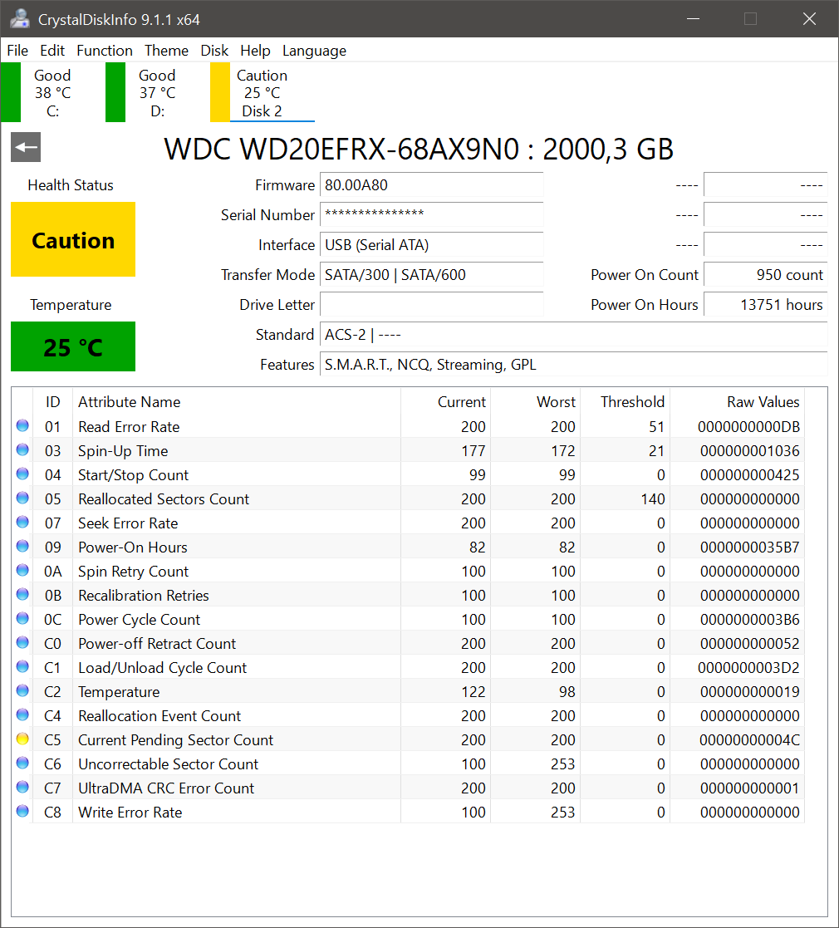Click the status dot for Reallocation Event Count
Screen dimensions: 839x928
(x=22, y=714)
